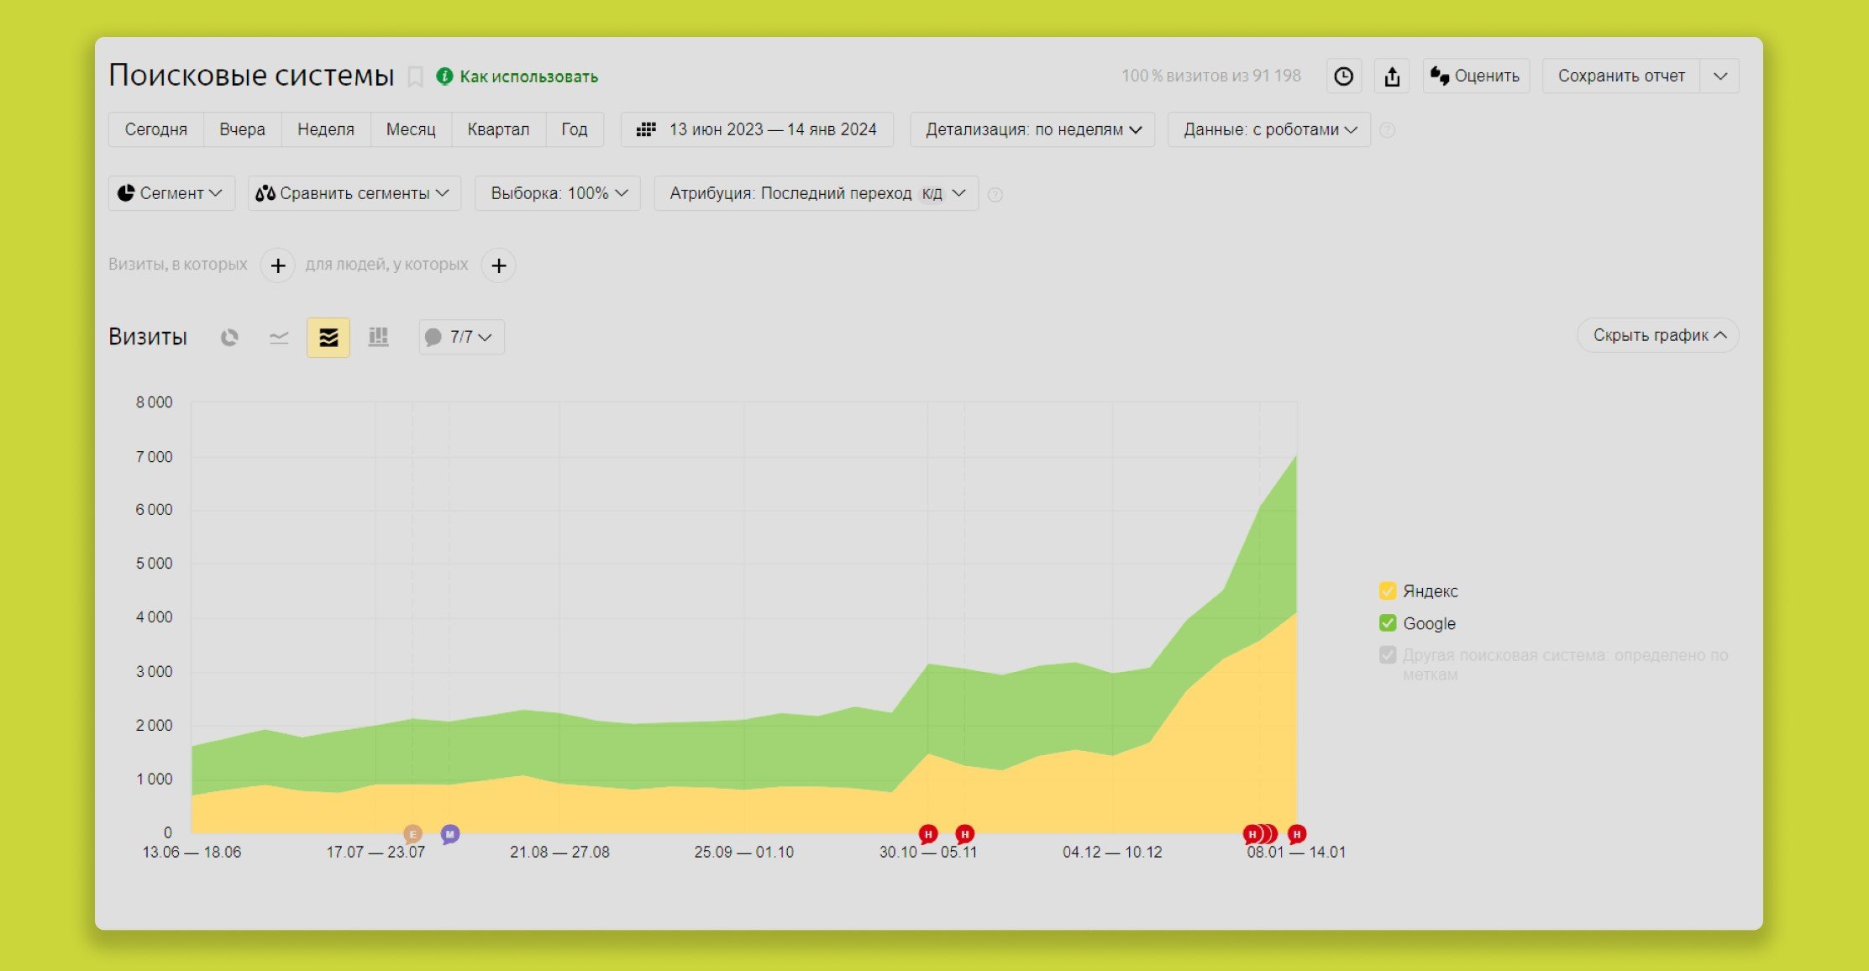
Task: Bookmark the report with flag icon
Action: (x=415, y=77)
